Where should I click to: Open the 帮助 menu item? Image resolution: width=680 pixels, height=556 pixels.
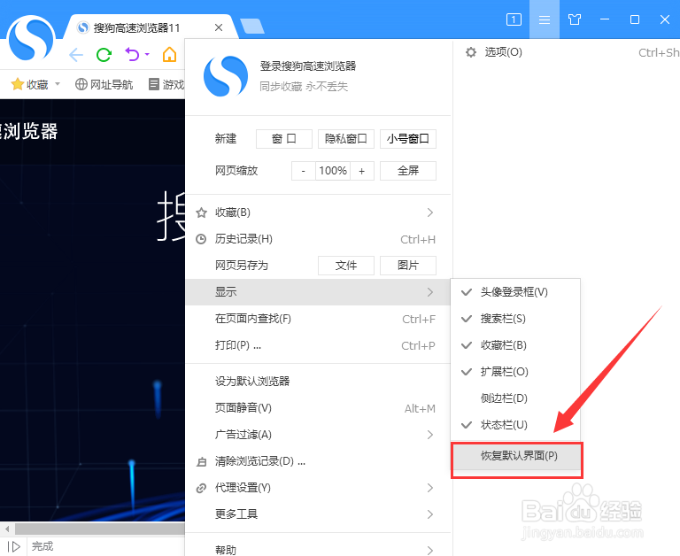(x=318, y=550)
